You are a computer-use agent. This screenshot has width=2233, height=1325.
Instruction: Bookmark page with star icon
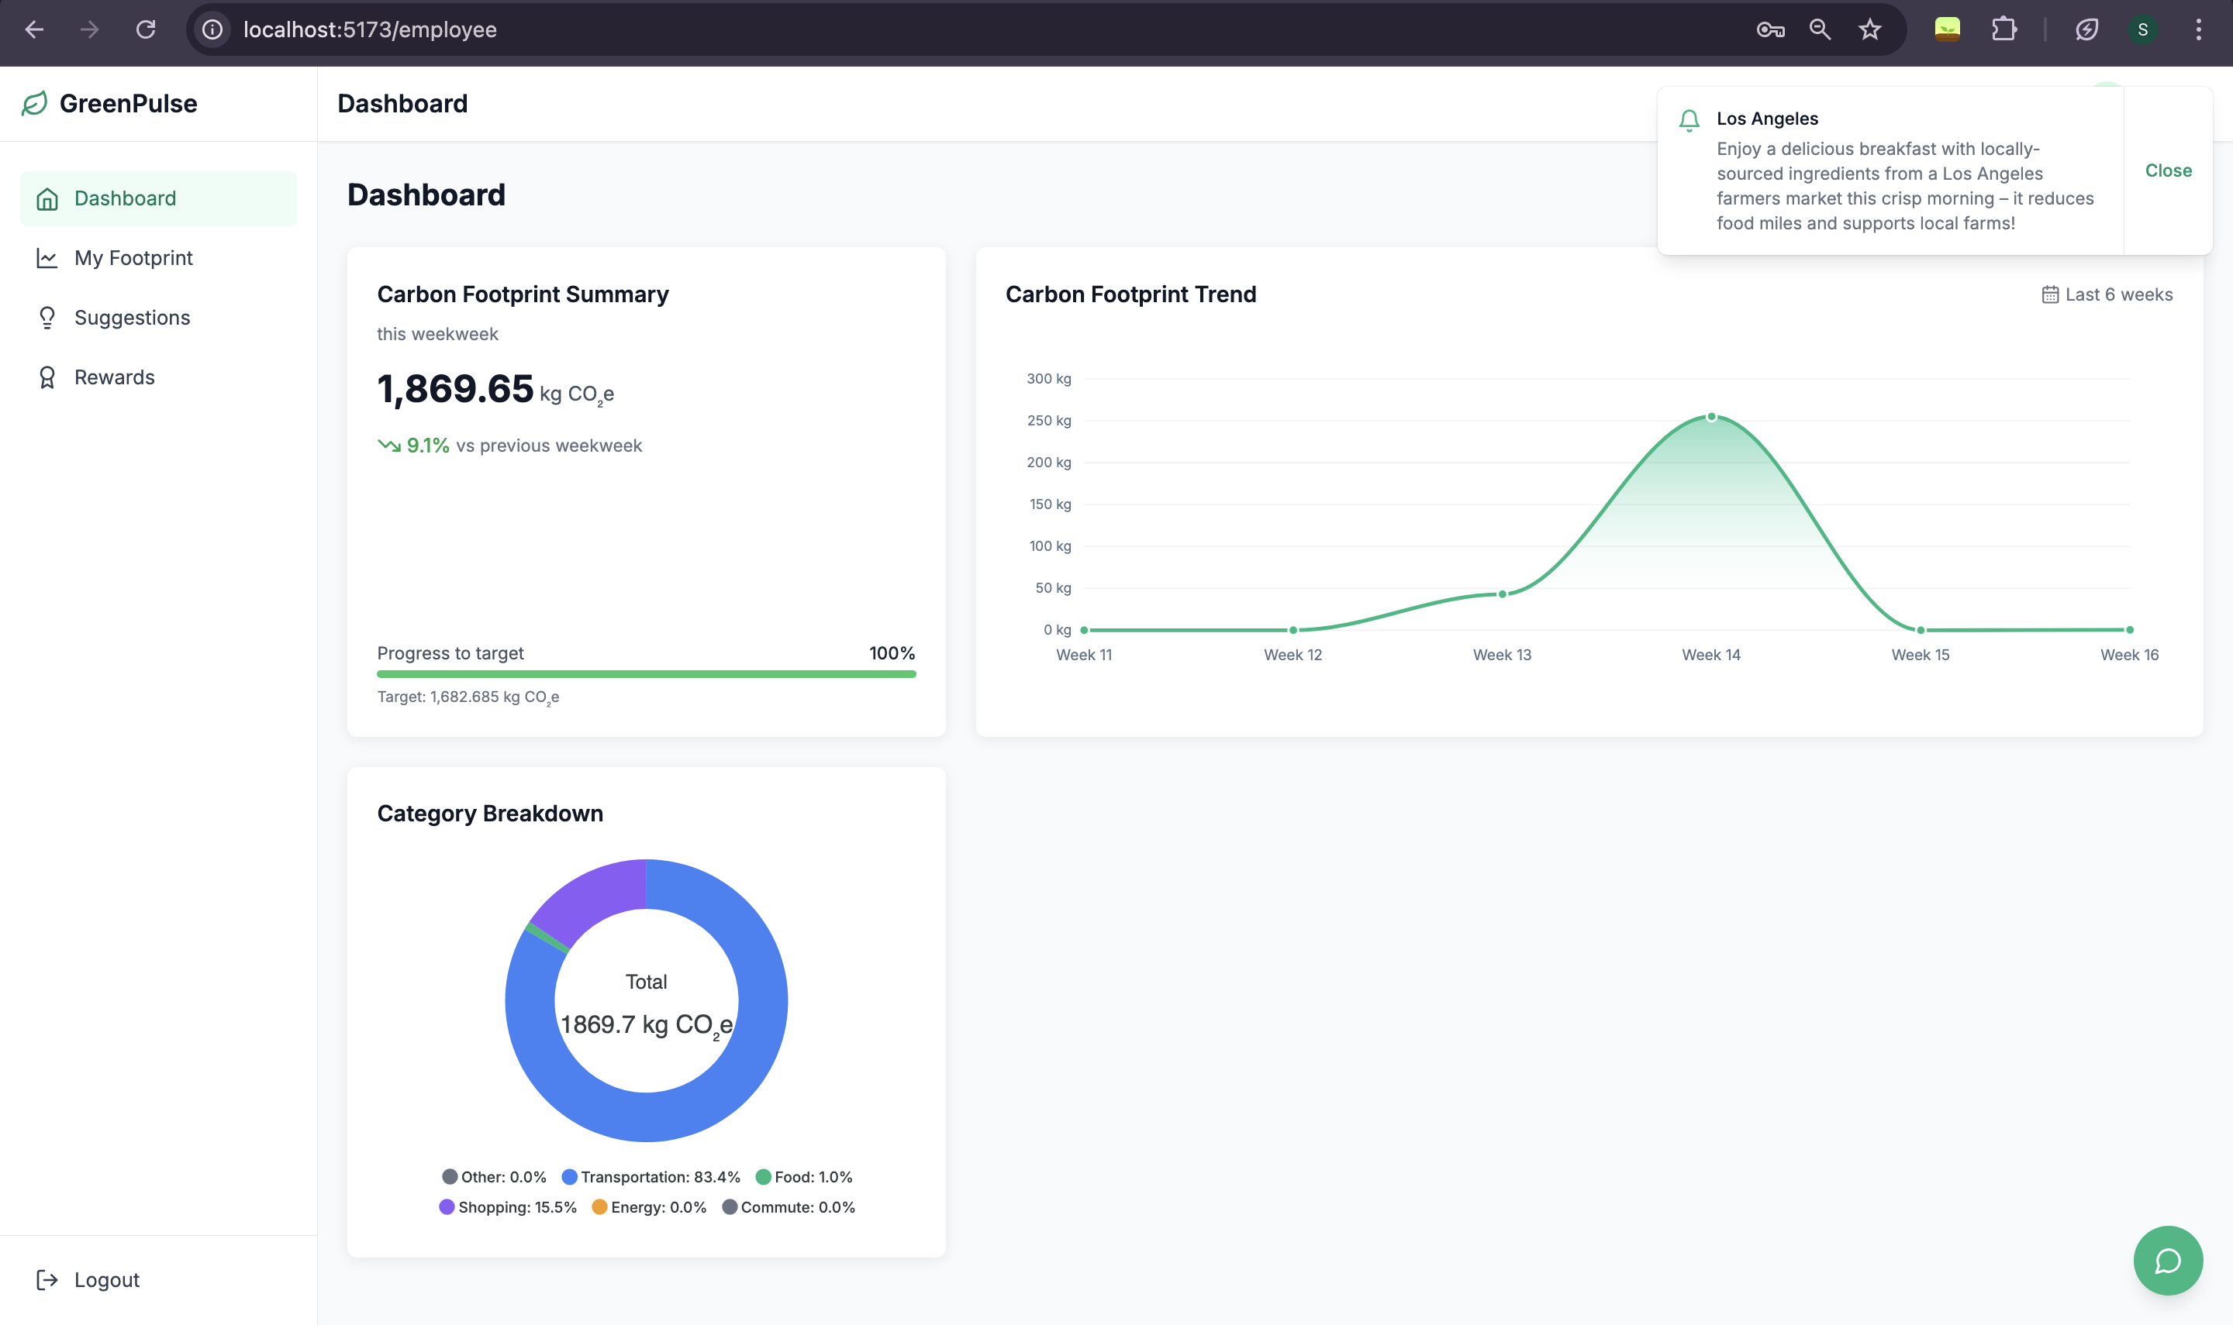[x=1869, y=29]
